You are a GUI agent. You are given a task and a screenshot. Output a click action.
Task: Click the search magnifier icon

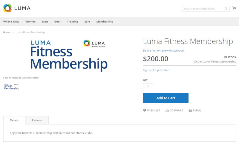coord(226,9)
